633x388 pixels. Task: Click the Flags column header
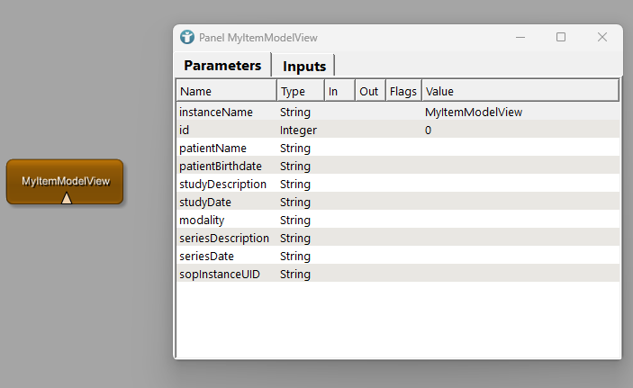[x=402, y=91]
